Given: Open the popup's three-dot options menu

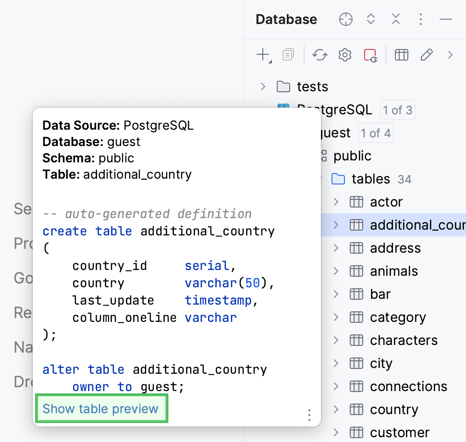Looking at the screenshot, I should click(309, 415).
